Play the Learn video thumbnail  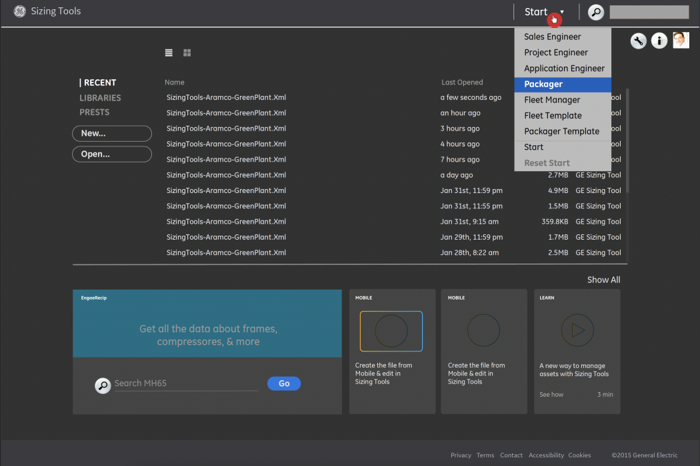pos(577,330)
